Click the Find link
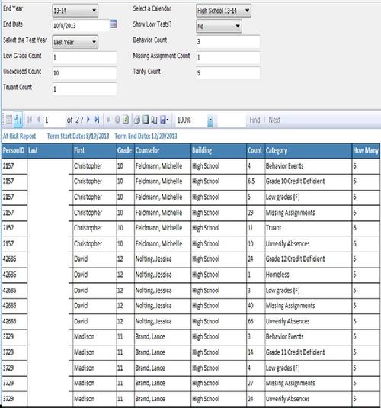The width and height of the screenshot is (381, 408). [255, 120]
